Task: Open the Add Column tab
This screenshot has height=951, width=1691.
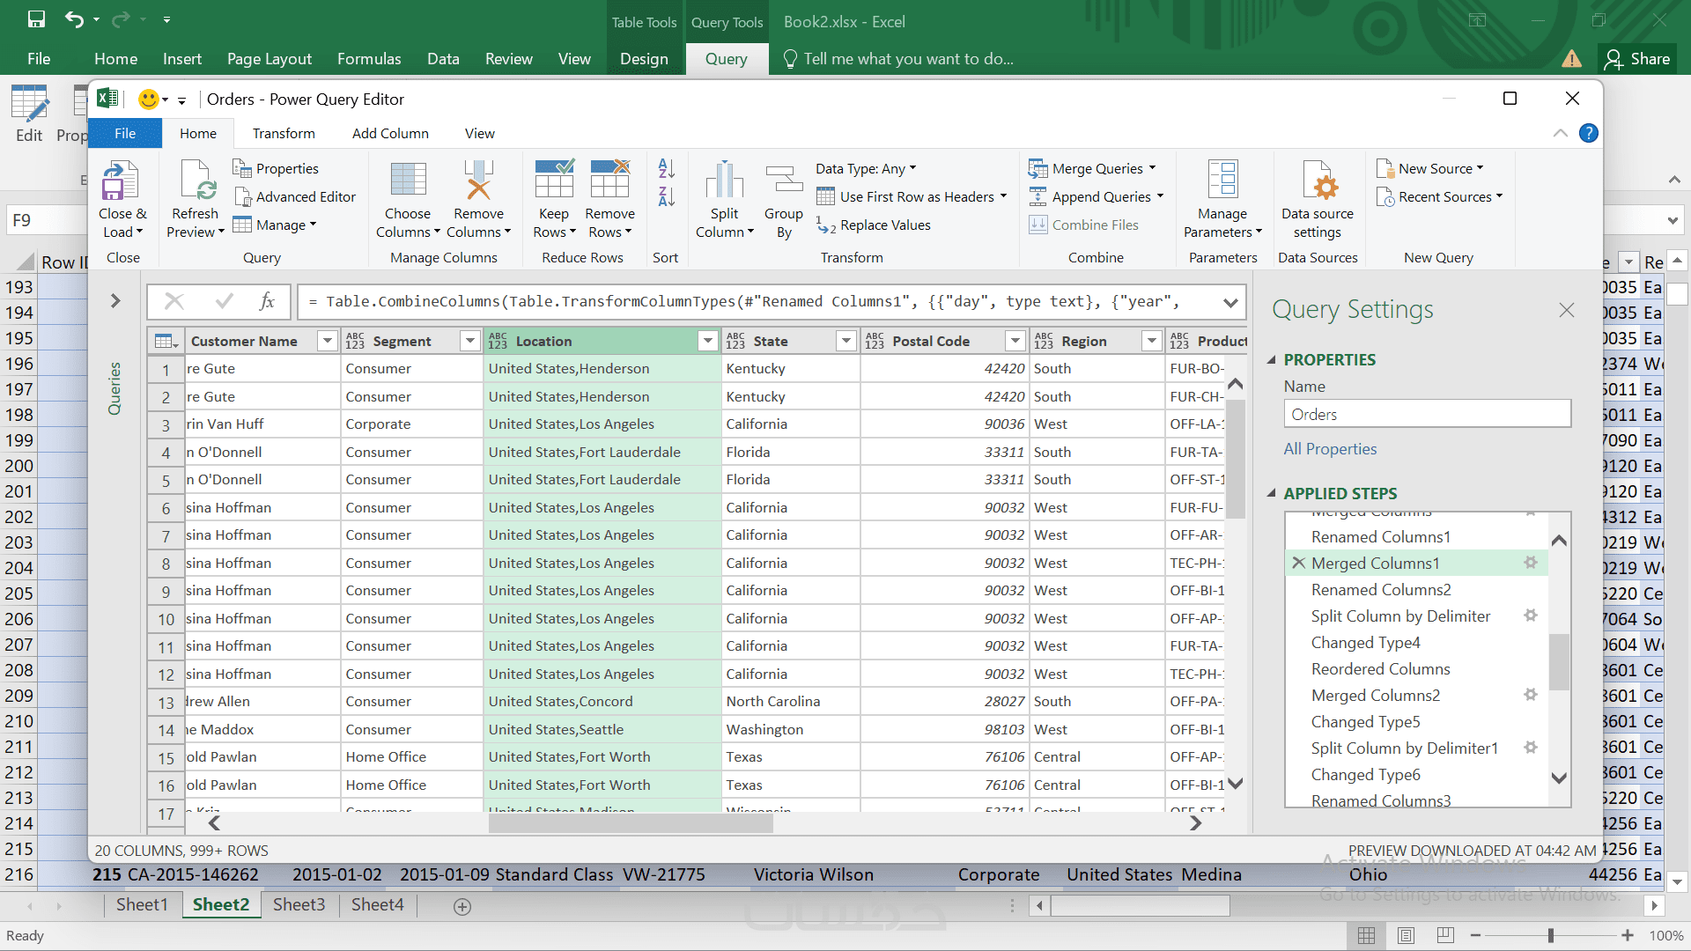Action: point(390,133)
